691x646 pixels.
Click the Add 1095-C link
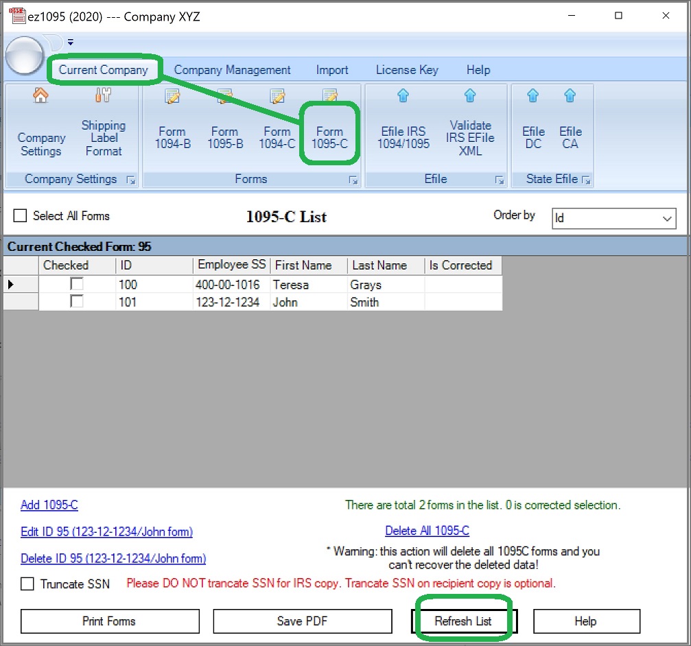(49, 505)
